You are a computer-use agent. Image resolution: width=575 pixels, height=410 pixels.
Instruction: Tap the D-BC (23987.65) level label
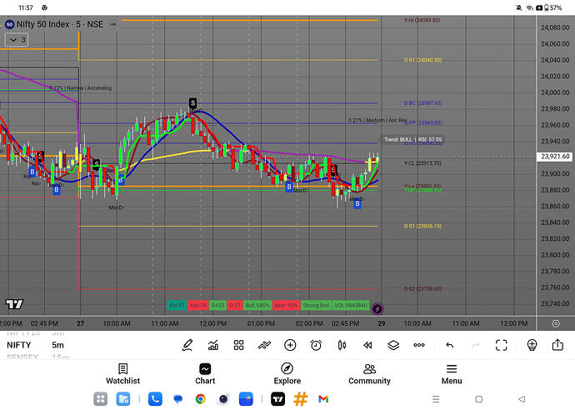(x=422, y=103)
